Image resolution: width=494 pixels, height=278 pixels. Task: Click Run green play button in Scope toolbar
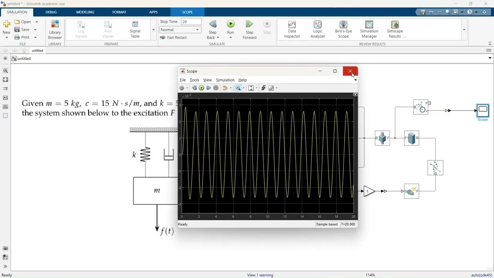point(201,88)
